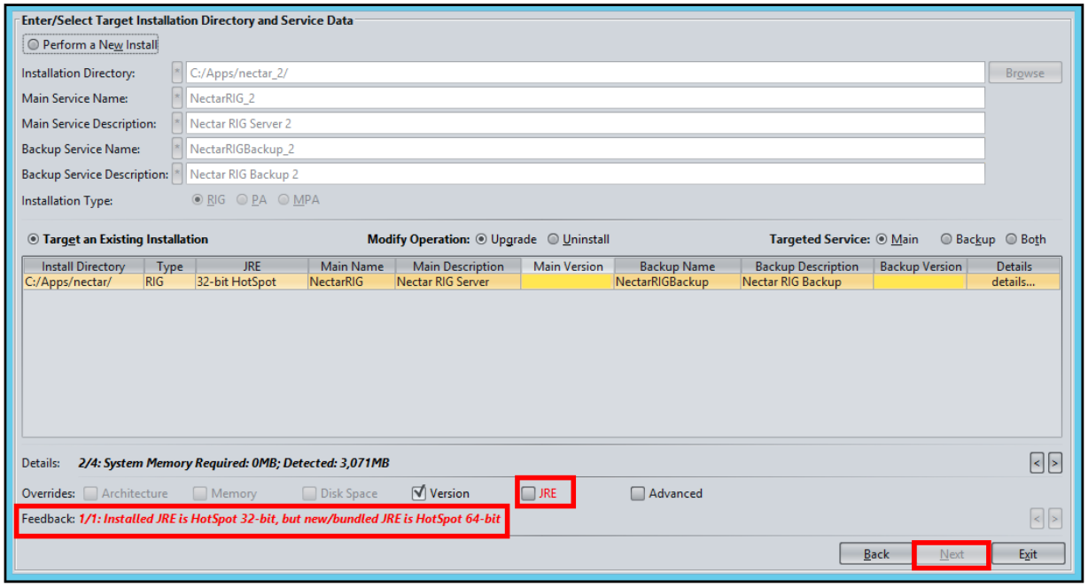Viewport: 1088px width, 587px height.
Task: Show the previous Details message arrow
Action: point(1037,462)
